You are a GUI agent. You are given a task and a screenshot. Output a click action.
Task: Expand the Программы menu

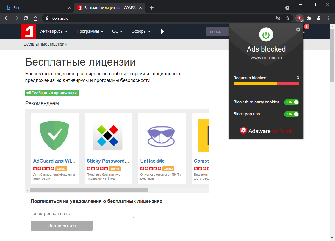tap(90, 32)
